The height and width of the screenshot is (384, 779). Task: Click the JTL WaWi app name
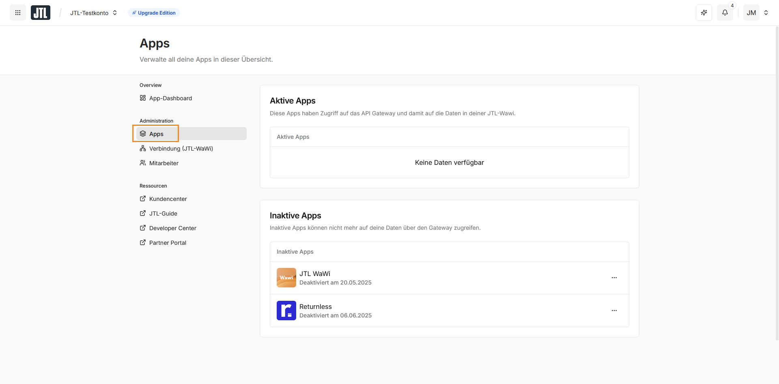(315, 274)
